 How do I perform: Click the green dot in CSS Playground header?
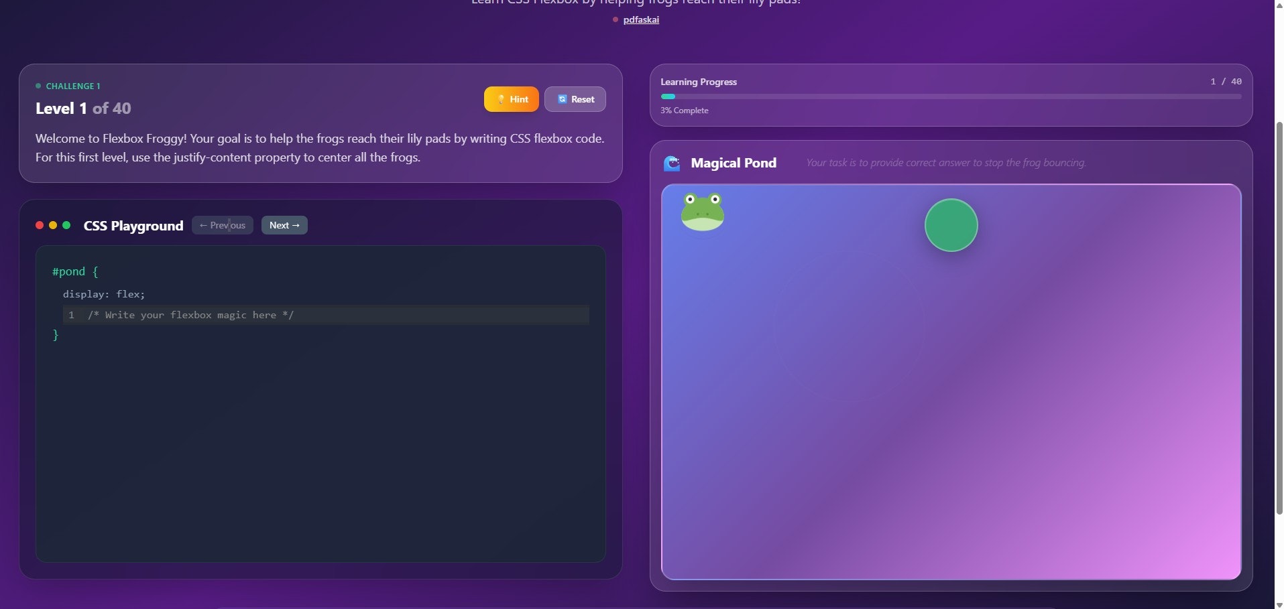pyautogui.click(x=67, y=226)
